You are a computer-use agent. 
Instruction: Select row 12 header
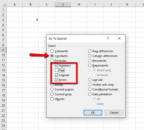[x=3, y=65]
